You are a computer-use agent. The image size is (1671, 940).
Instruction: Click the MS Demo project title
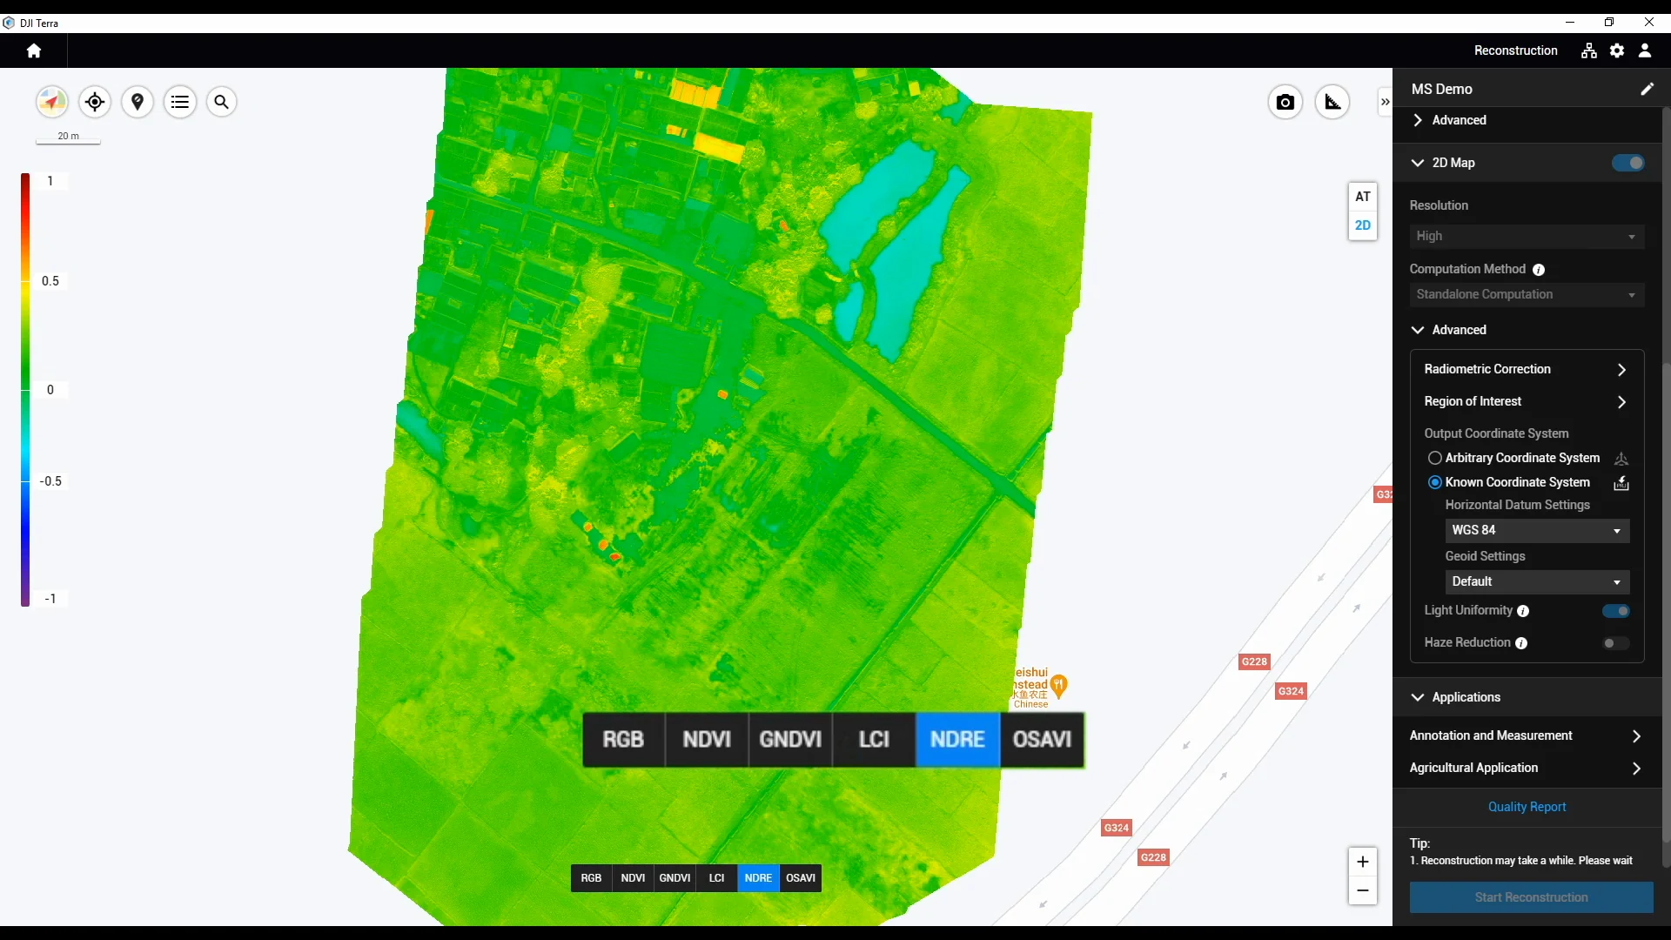(x=1441, y=89)
